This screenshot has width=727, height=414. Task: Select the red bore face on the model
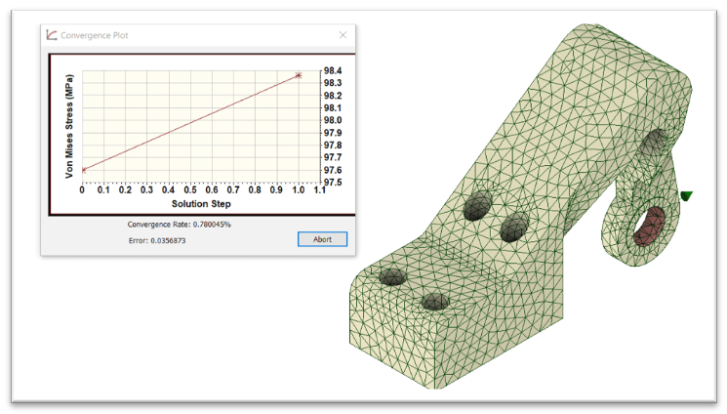click(648, 226)
